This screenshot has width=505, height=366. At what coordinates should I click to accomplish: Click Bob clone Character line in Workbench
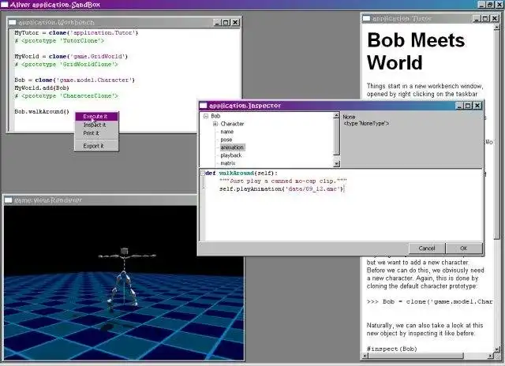75,80
